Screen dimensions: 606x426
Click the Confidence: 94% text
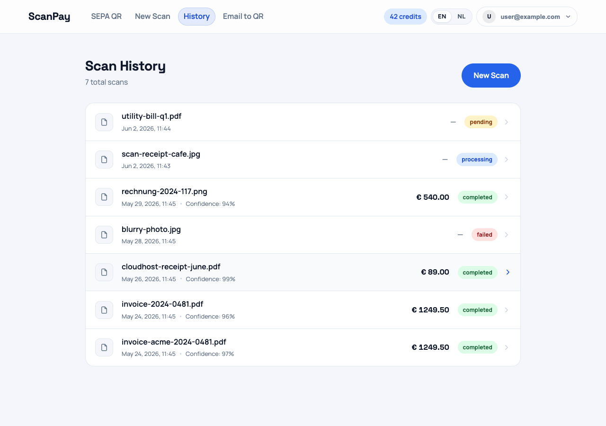[210, 204]
